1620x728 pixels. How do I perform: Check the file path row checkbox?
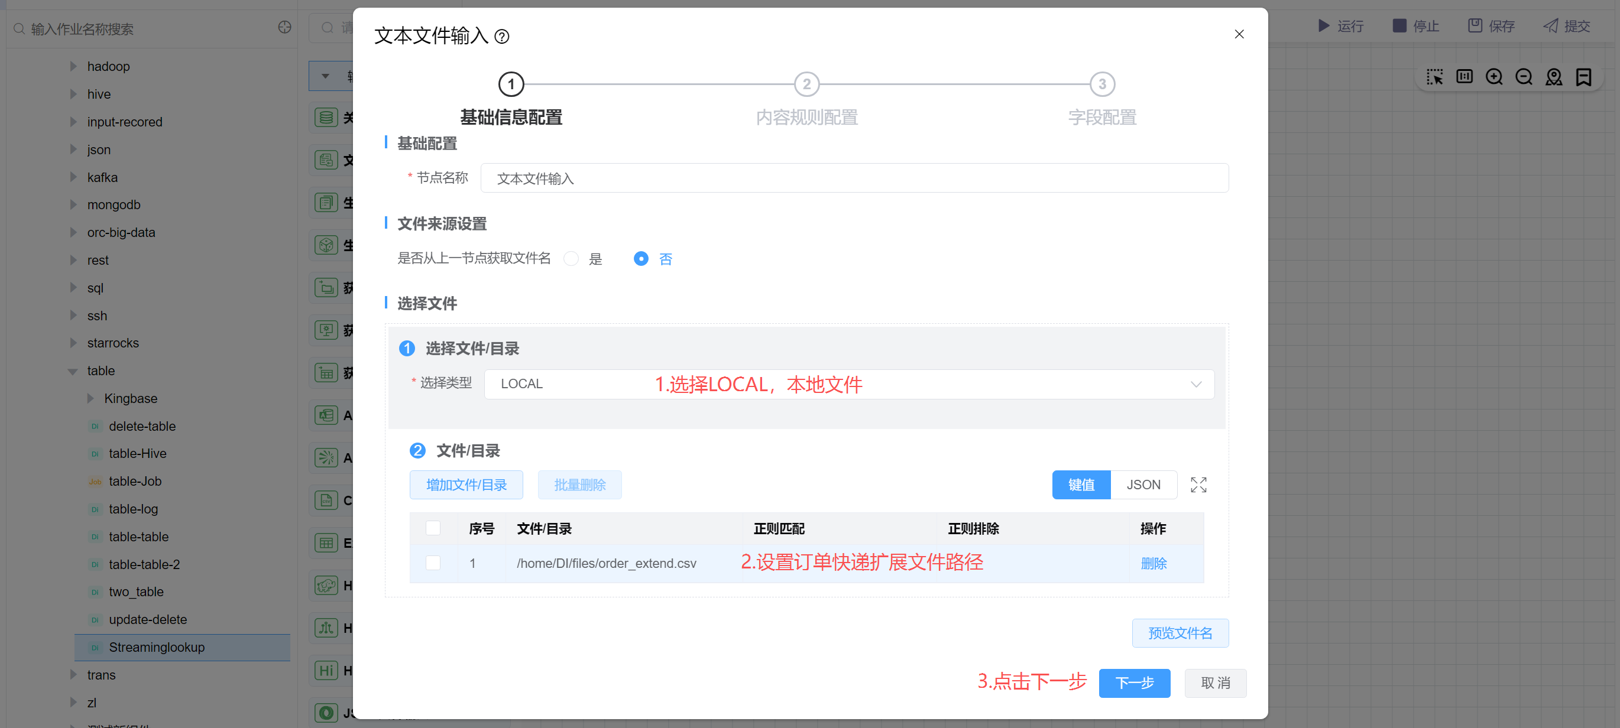[x=433, y=563]
